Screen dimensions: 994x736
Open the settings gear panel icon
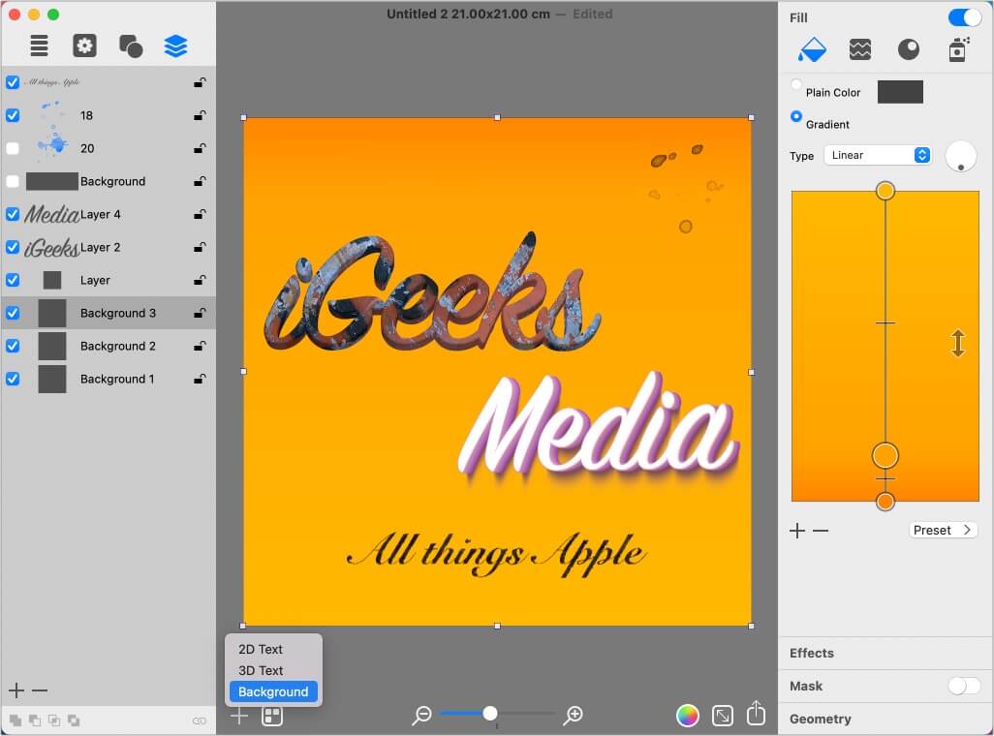pos(84,46)
